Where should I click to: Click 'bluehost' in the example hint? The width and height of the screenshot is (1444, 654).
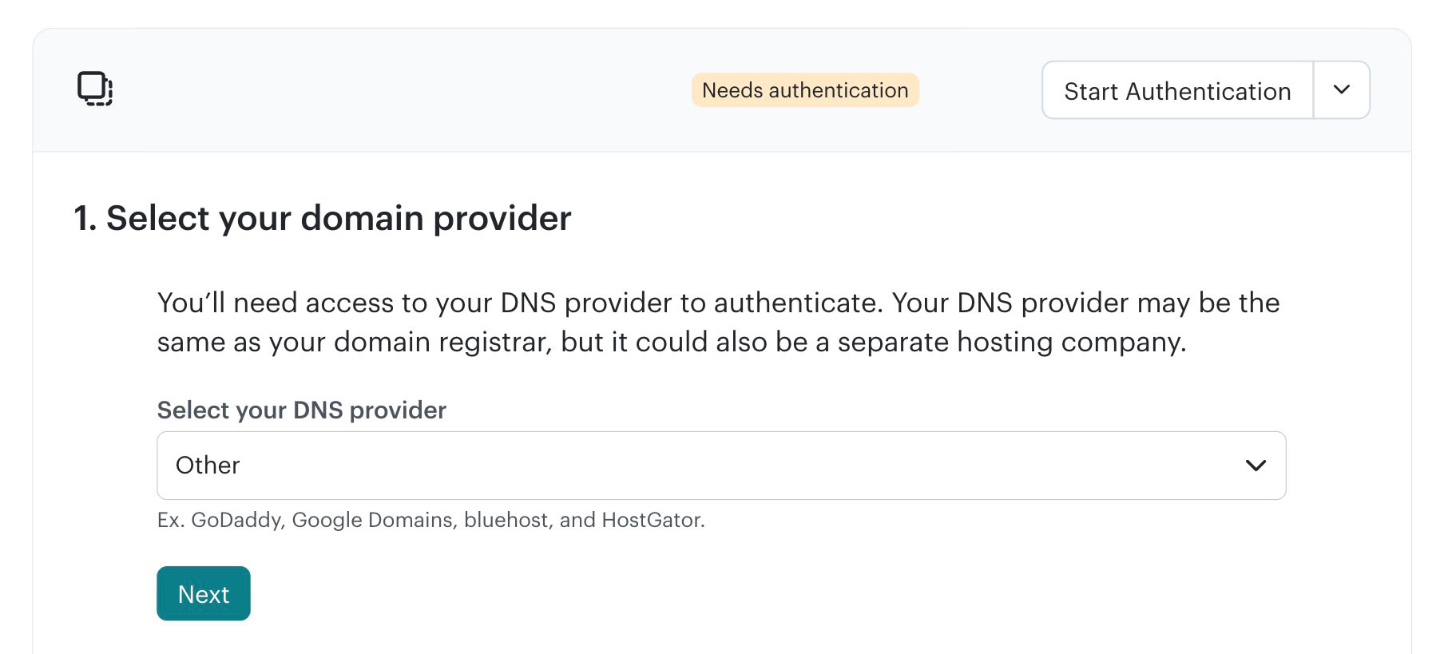(506, 520)
